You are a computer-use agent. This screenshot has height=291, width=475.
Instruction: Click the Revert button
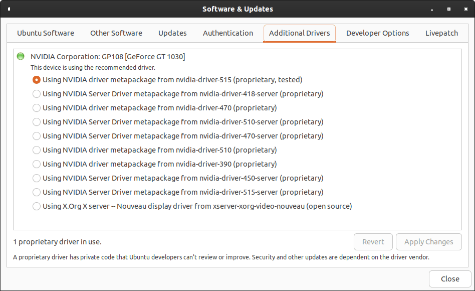(373, 242)
